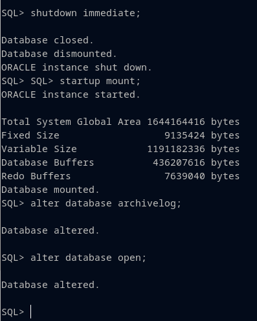Click the 'Database dismounted.' output line
Viewport: 257px width, 321px height.
[59, 54]
